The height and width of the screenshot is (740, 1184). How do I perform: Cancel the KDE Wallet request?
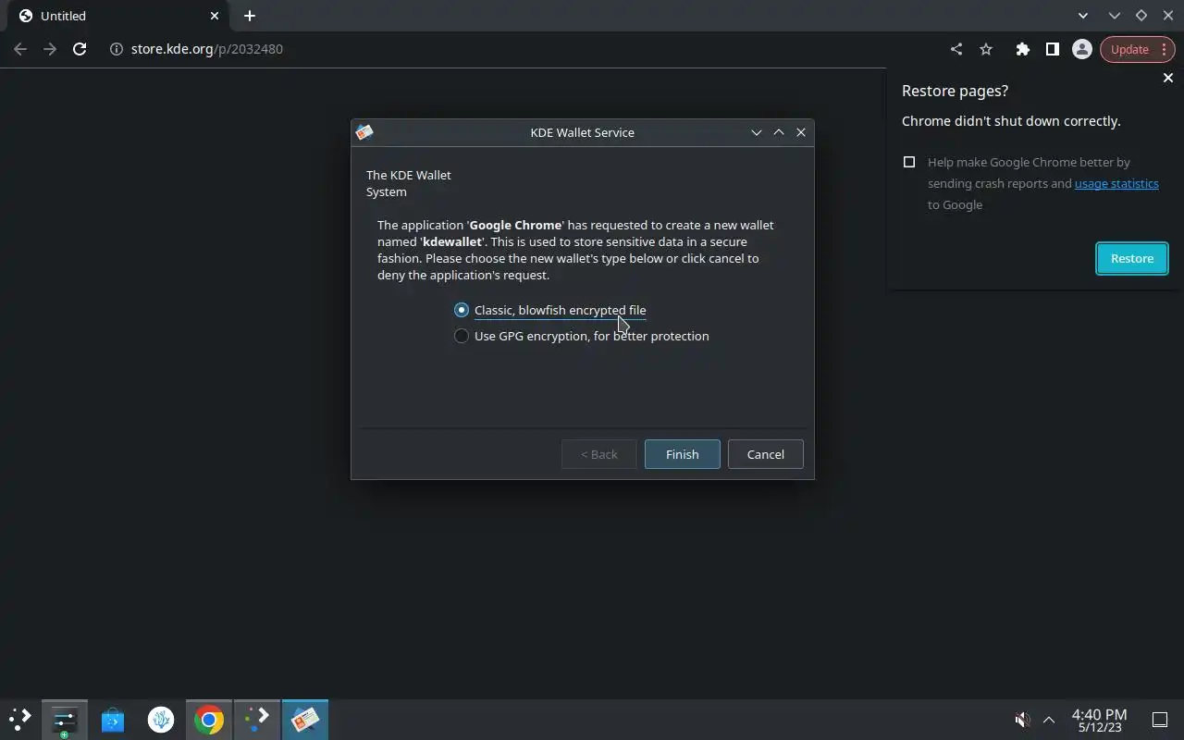pyautogui.click(x=765, y=454)
